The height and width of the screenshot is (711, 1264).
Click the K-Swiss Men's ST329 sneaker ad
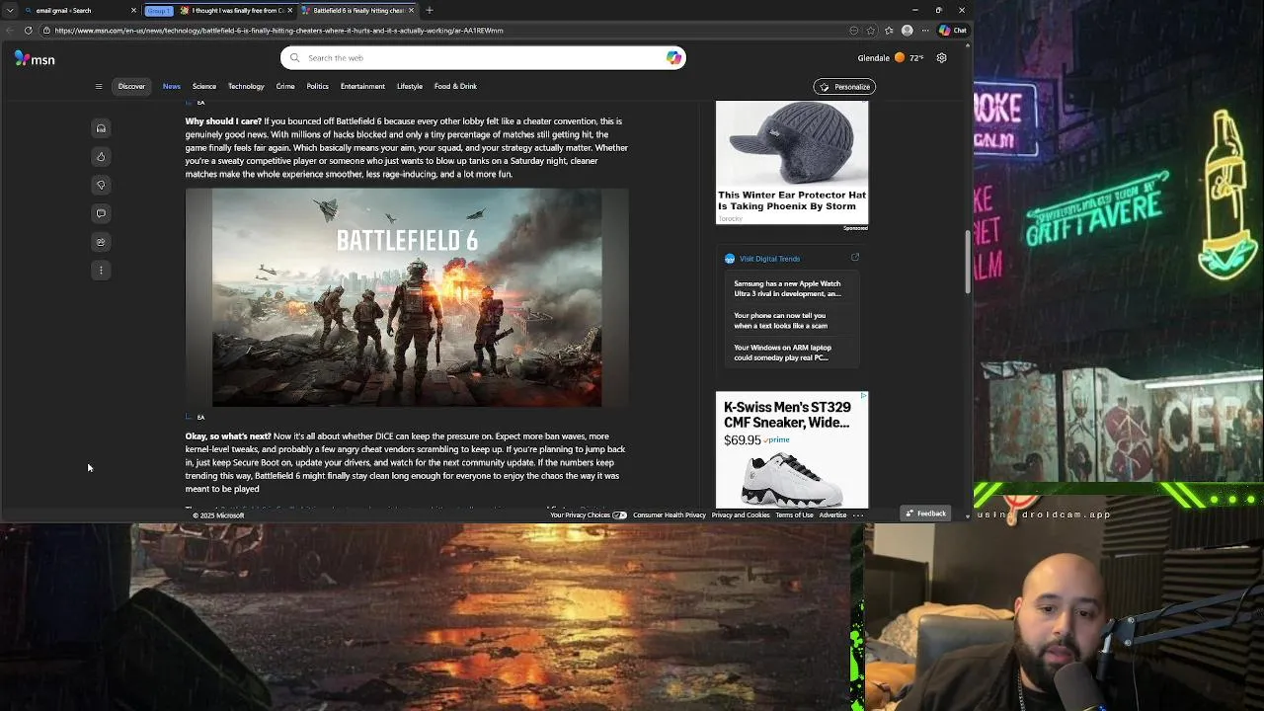pos(792,450)
